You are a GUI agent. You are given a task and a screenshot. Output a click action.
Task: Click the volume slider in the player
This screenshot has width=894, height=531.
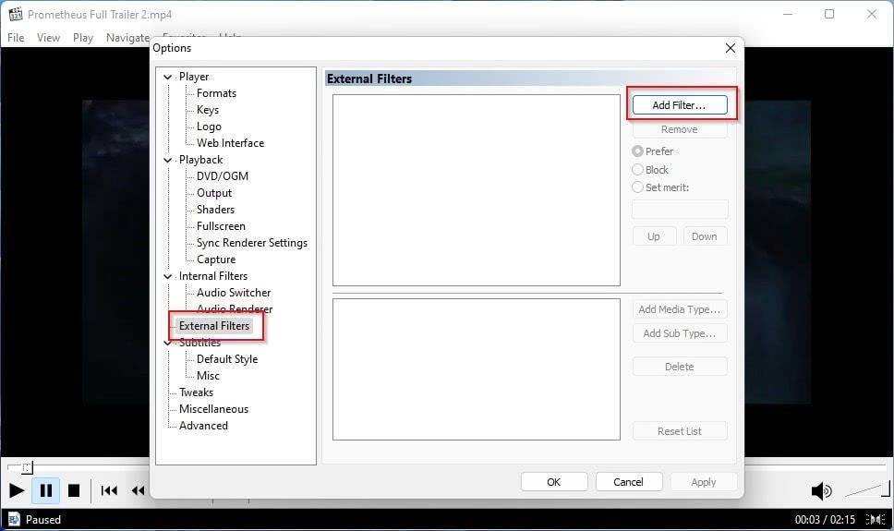point(866,489)
